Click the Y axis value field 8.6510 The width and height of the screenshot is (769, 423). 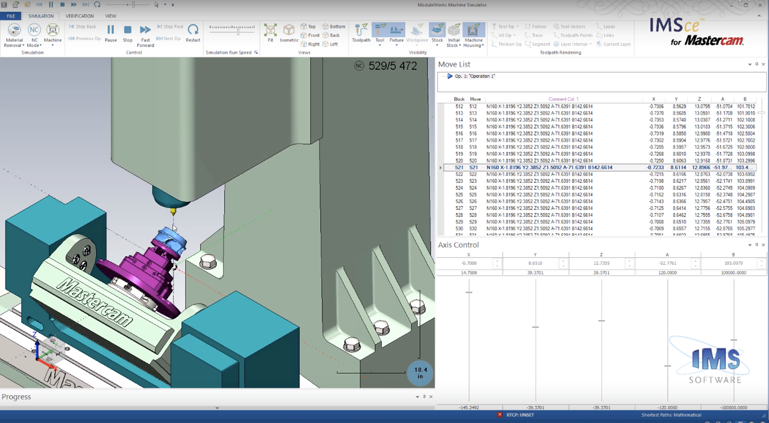[x=535, y=264]
